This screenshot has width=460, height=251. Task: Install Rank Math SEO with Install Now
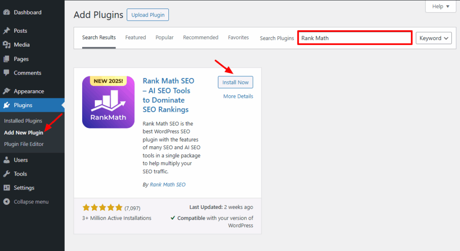[x=235, y=83]
